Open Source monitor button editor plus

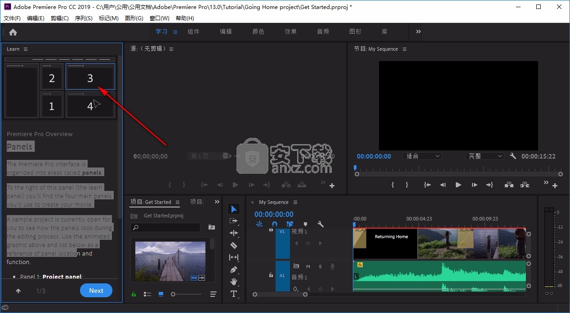pyautogui.click(x=332, y=185)
